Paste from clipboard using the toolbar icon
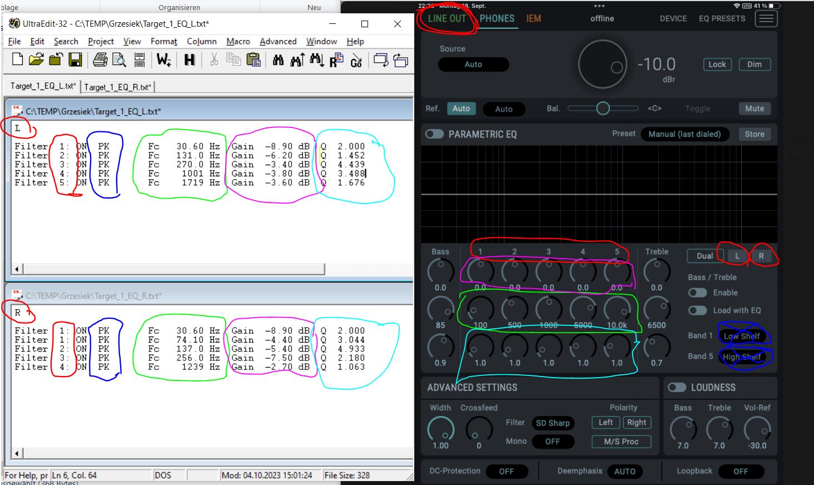 tap(254, 60)
